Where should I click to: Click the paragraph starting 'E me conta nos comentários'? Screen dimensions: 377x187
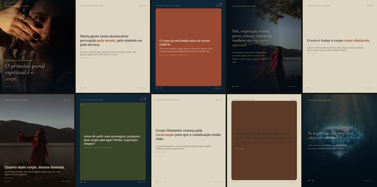click(x=327, y=147)
